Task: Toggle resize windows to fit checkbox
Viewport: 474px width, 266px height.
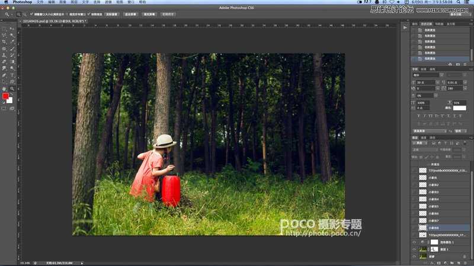Action: click(x=31, y=14)
